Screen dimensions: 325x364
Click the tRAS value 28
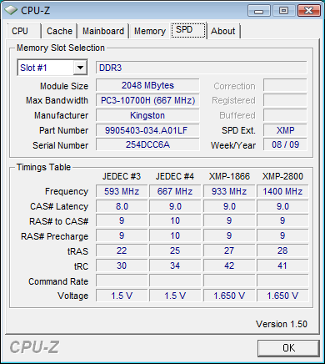point(282,250)
